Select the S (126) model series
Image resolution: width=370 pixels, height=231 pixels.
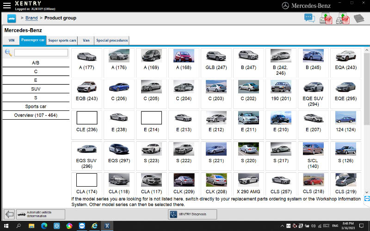pyautogui.click(x=345, y=156)
